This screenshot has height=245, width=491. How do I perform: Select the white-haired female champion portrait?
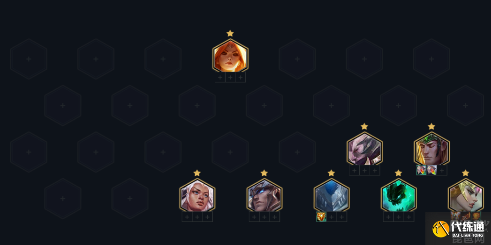[x=197, y=195]
